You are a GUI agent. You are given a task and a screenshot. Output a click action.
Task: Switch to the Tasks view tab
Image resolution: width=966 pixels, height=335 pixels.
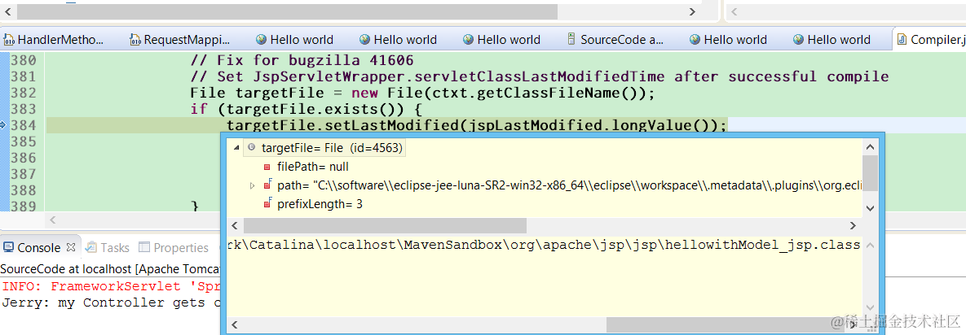pos(107,248)
